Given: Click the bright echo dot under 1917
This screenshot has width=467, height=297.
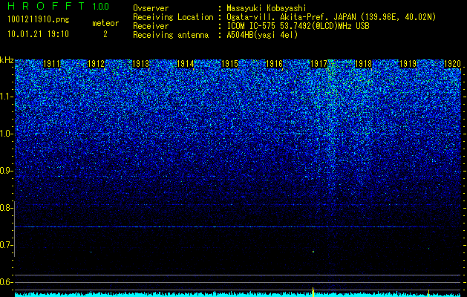Looking at the screenshot, I should pos(313,252).
